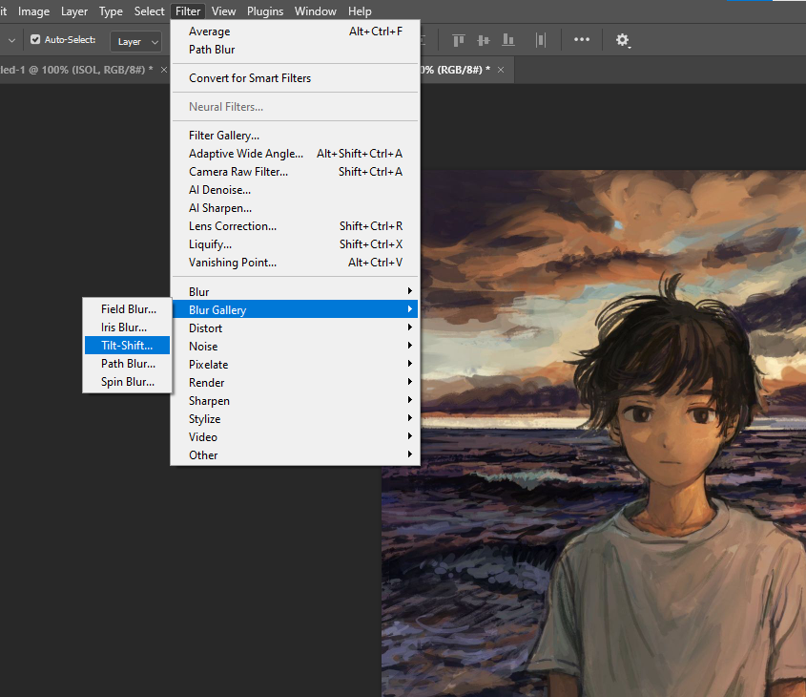Close the ISOL RGB/8# document tab
This screenshot has width=806, height=697.
tap(164, 70)
